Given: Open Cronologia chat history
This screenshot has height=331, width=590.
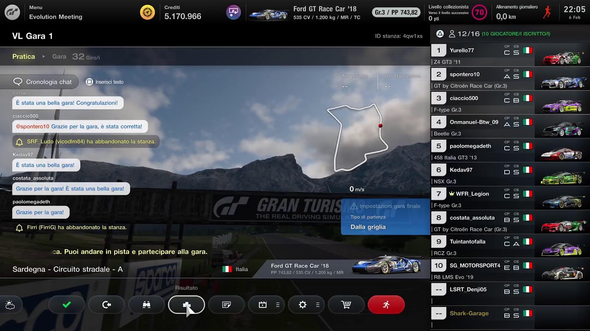Looking at the screenshot, I should tap(43, 82).
